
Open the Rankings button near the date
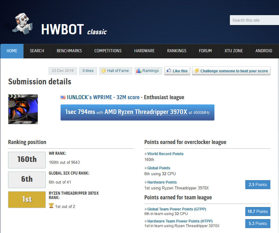(x=148, y=71)
